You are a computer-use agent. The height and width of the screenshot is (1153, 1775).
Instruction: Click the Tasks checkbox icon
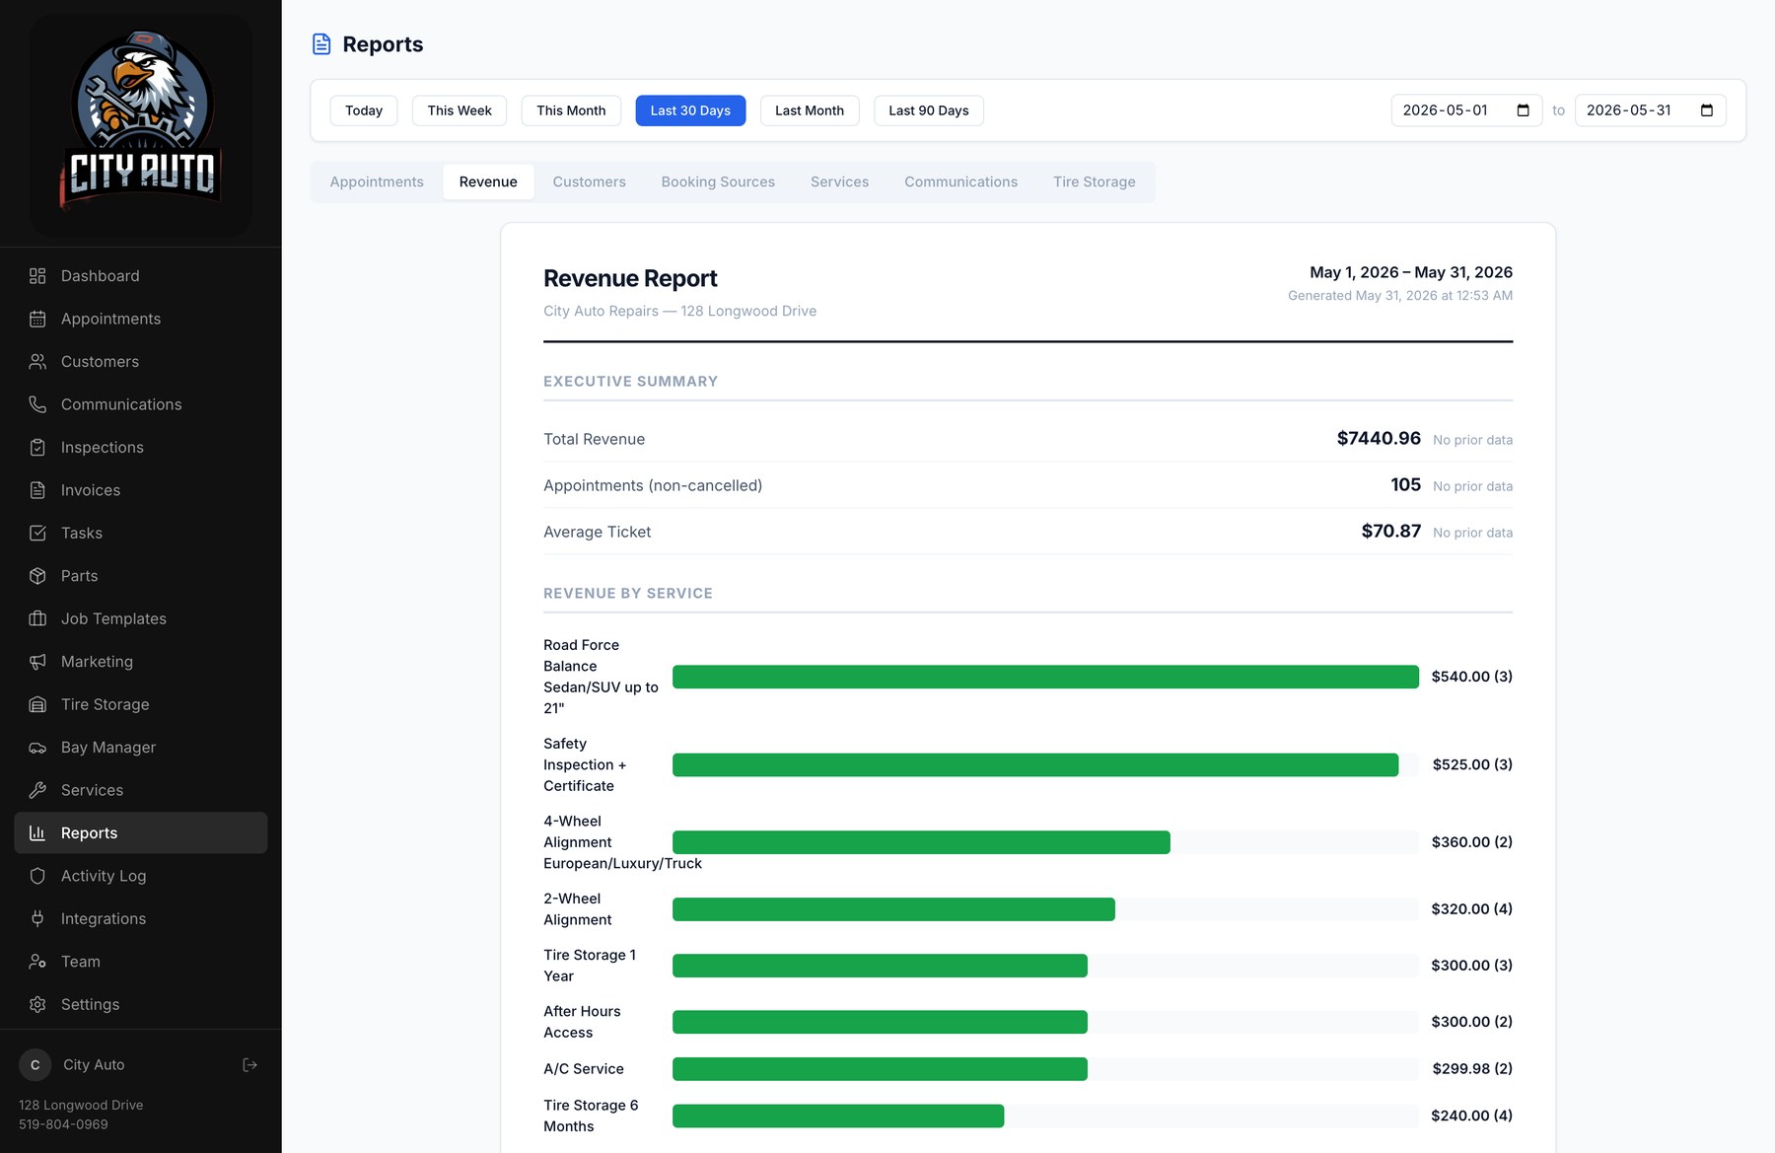(x=37, y=534)
